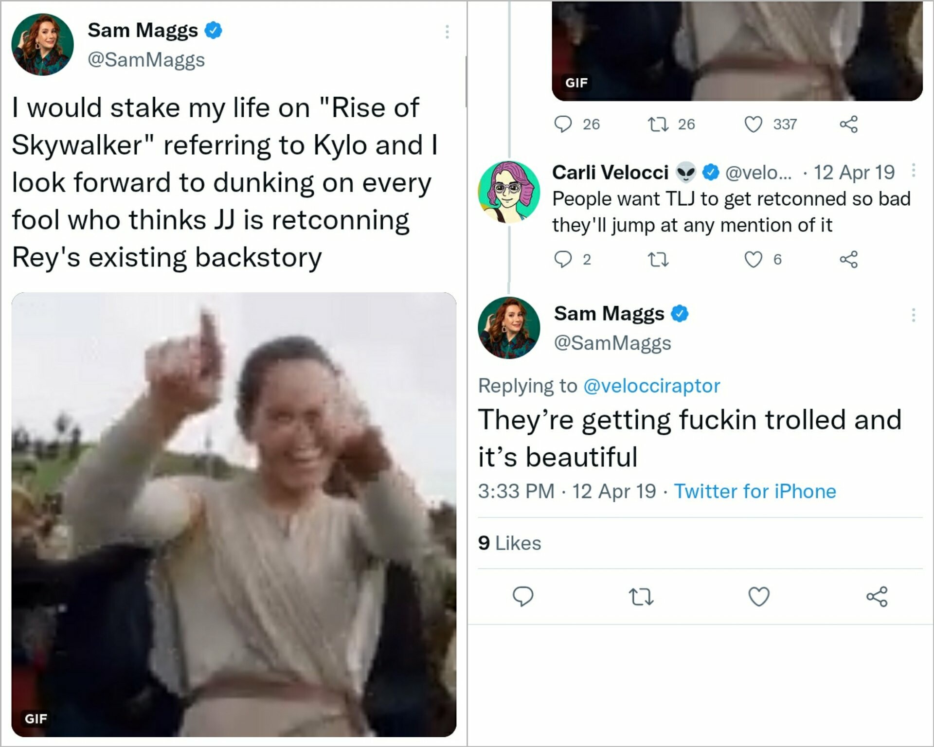Screen dimensions: 934x747
Task: Retweet the tweet with 26 retweets
Action: pyautogui.click(x=659, y=124)
